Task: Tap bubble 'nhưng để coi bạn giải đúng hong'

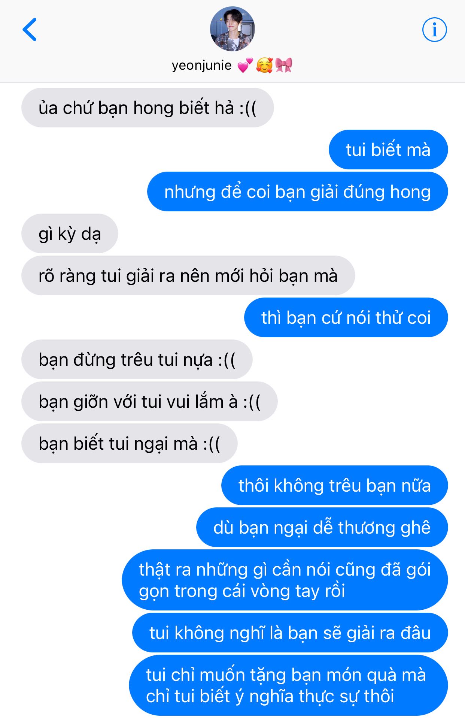Action: pos(298,191)
